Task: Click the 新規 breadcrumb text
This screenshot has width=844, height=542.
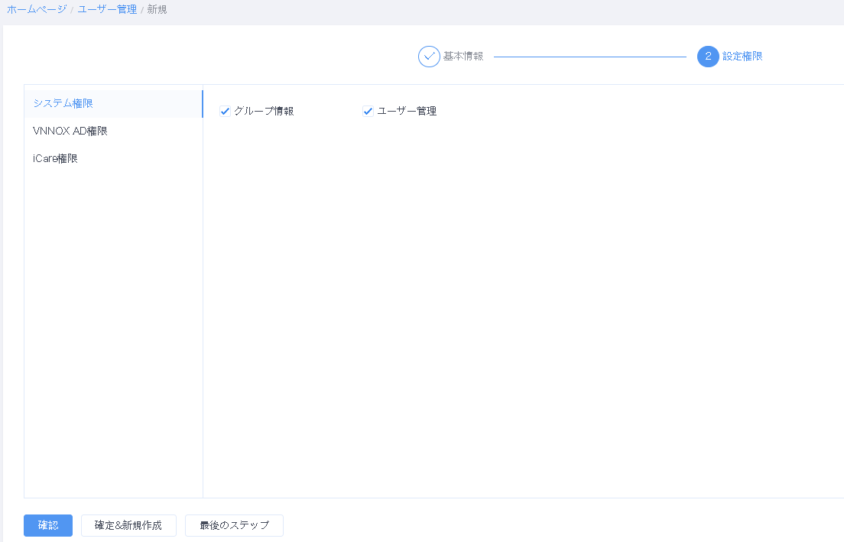Action: tap(157, 10)
